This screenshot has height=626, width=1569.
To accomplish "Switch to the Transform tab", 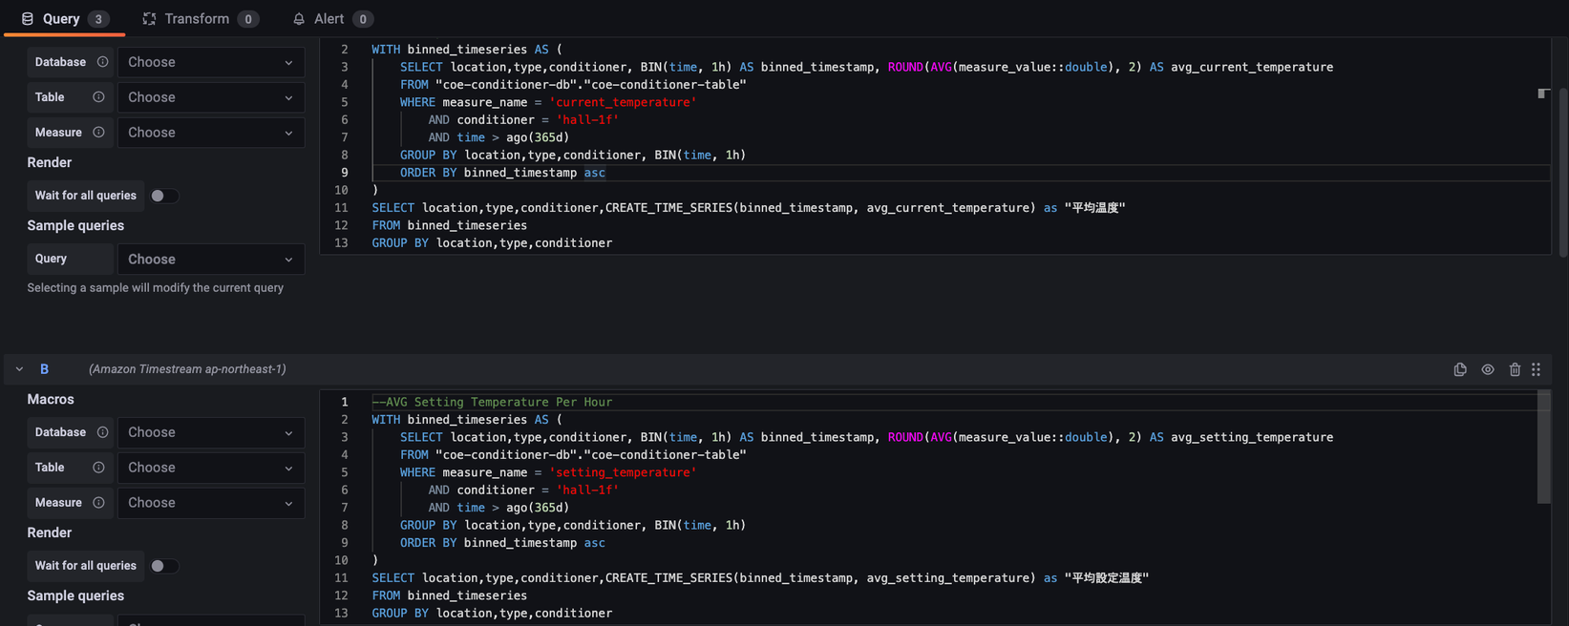I will click(x=199, y=19).
